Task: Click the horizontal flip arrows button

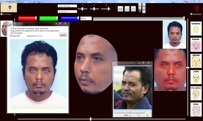Action: tap(127, 9)
